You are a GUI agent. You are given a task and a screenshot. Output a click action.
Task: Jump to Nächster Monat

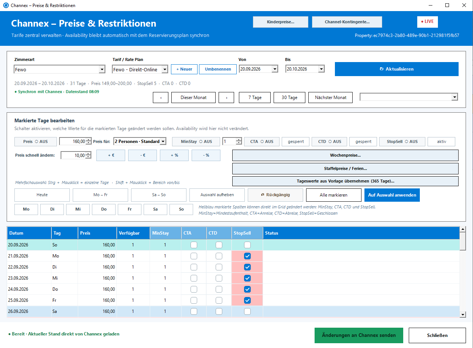tap(330, 98)
